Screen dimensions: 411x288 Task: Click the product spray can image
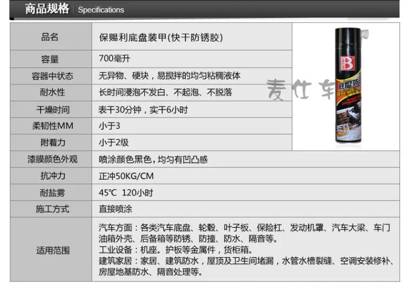(351, 85)
